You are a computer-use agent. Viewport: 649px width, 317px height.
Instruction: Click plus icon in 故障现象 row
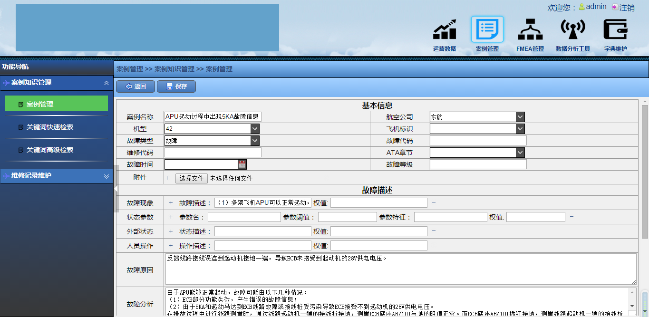coord(171,203)
